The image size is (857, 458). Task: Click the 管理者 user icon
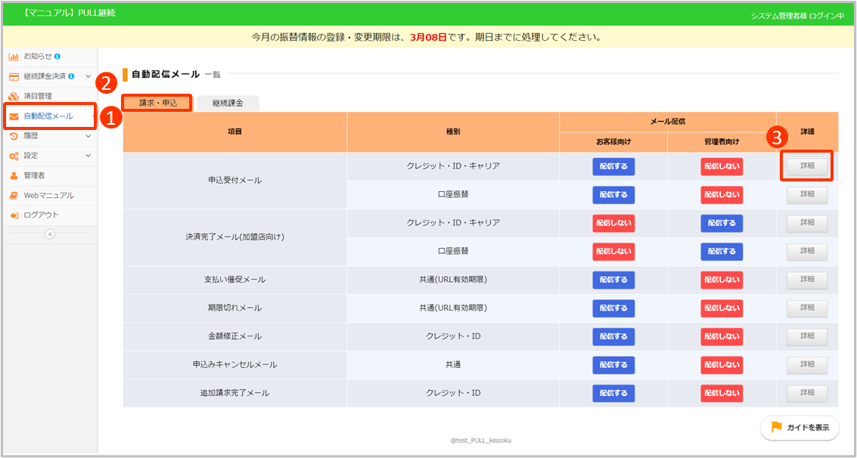tap(14, 175)
